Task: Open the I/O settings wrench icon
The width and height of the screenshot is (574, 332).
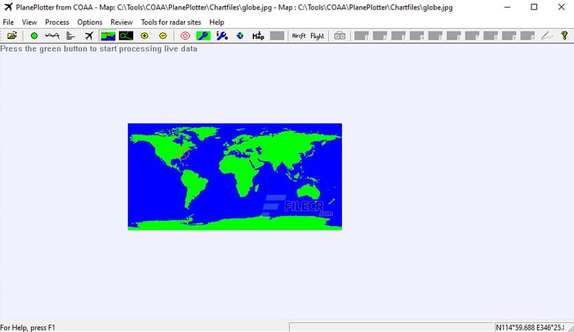Action: click(222, 36)
